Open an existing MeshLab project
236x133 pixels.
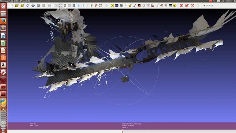pos(17,6)
